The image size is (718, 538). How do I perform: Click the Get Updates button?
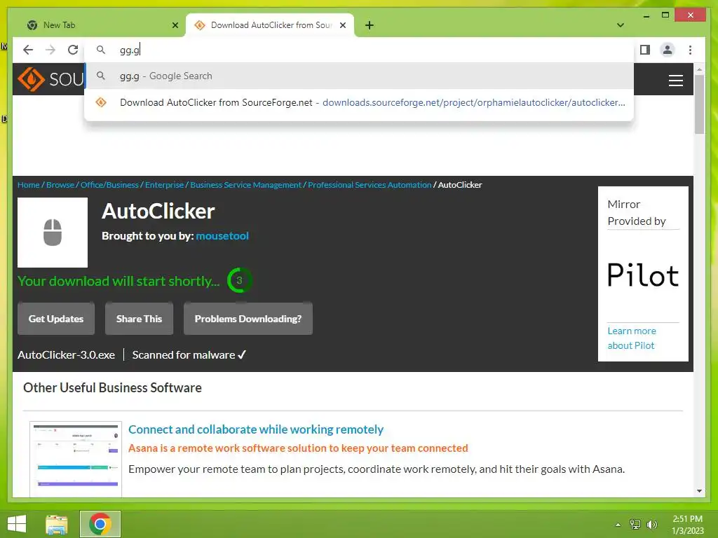click(x=56, y=319)
